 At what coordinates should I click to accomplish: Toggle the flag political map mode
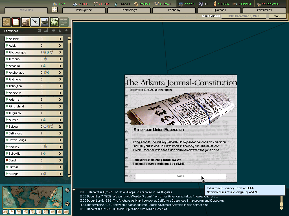pyautogui.click(x=12, y=212)
